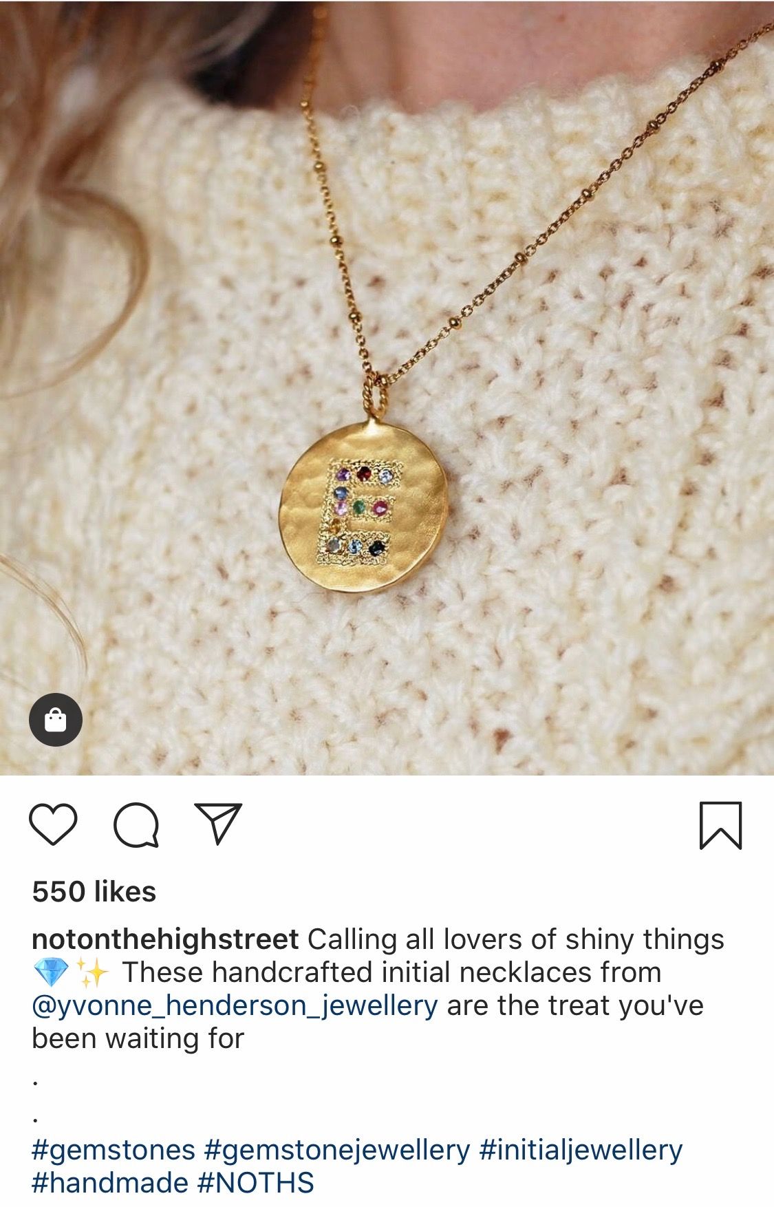Open the #NOTHS hashtag
The image size is (774, 1207).
[x=255, y=1183]
